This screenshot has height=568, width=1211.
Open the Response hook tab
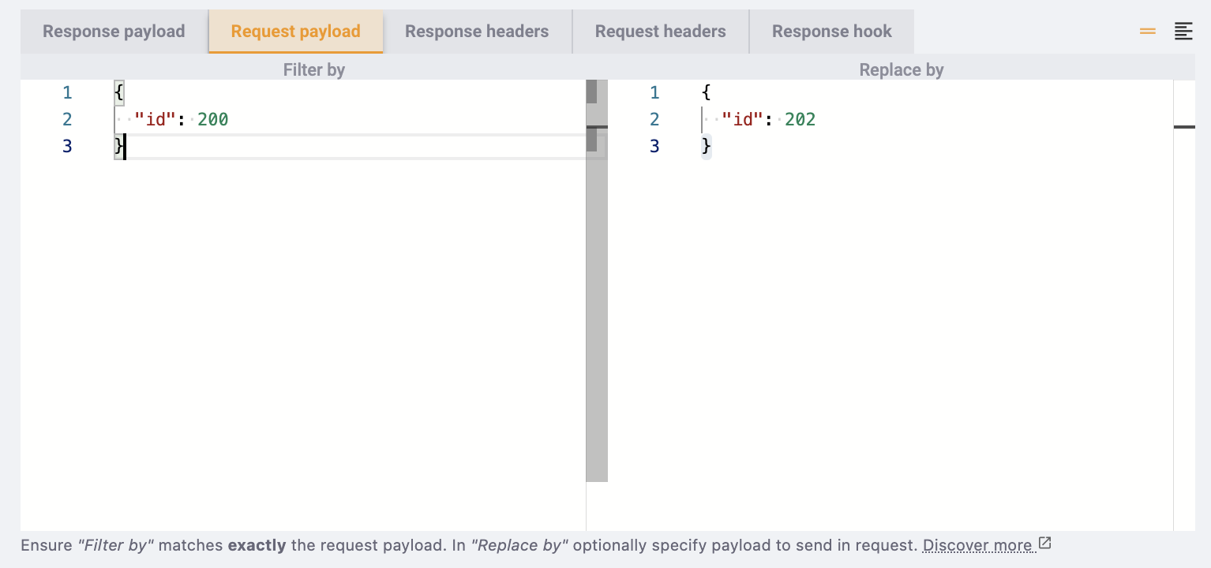click(831, 32)
